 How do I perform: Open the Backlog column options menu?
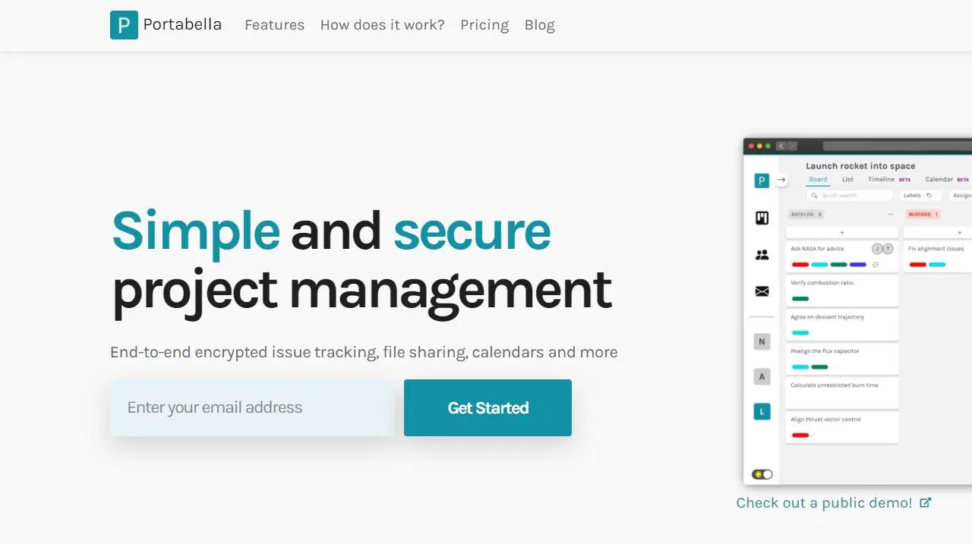coord(890,215)
